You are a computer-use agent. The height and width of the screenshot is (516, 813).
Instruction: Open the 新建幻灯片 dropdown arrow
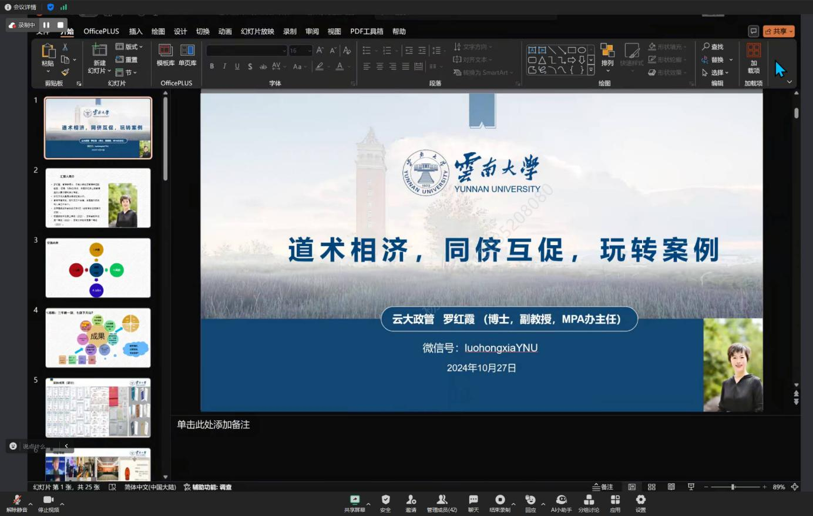109,71
